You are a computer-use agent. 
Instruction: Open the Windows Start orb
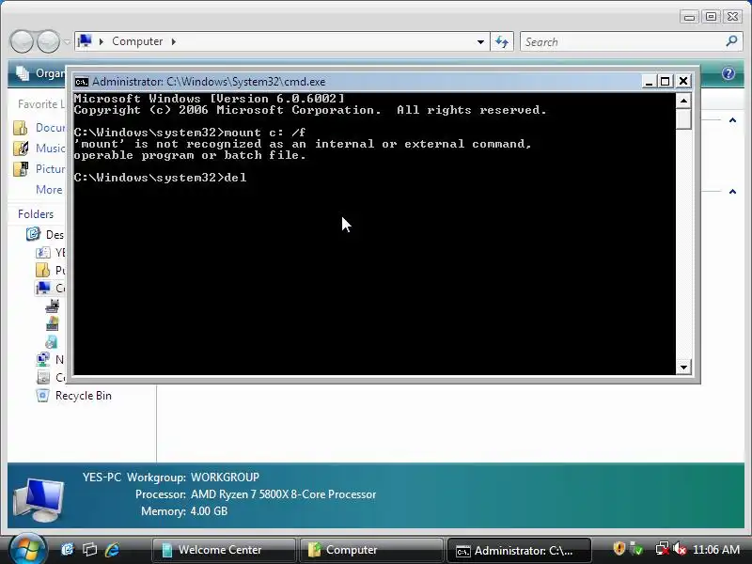(x=27, y=549)
